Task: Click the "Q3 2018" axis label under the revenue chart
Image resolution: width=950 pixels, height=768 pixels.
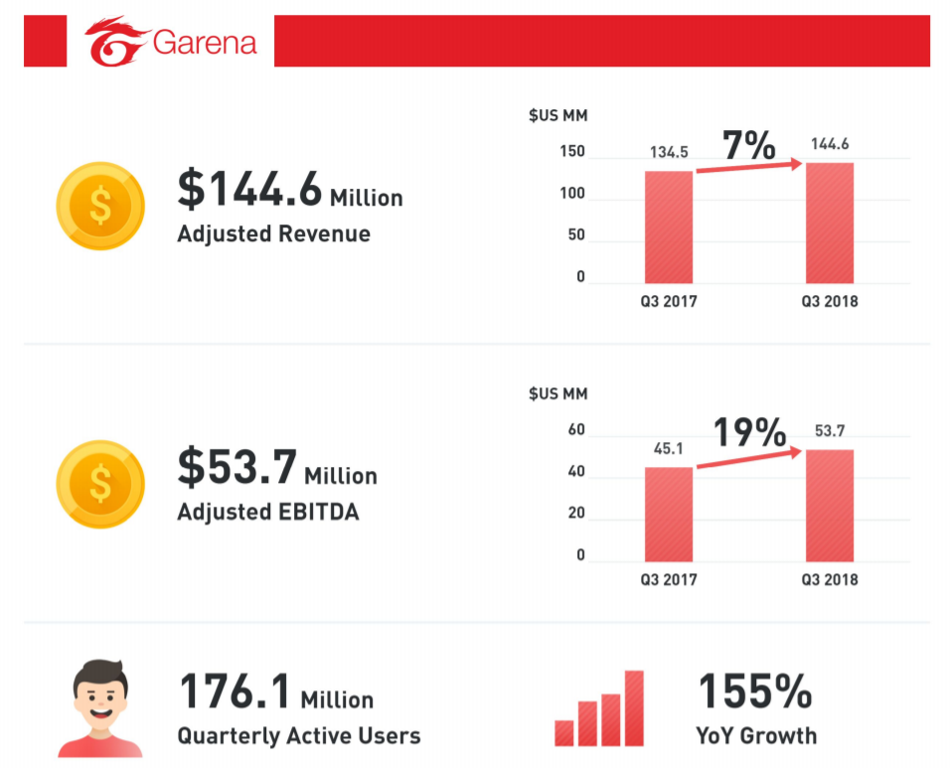Action: [830, 302]
